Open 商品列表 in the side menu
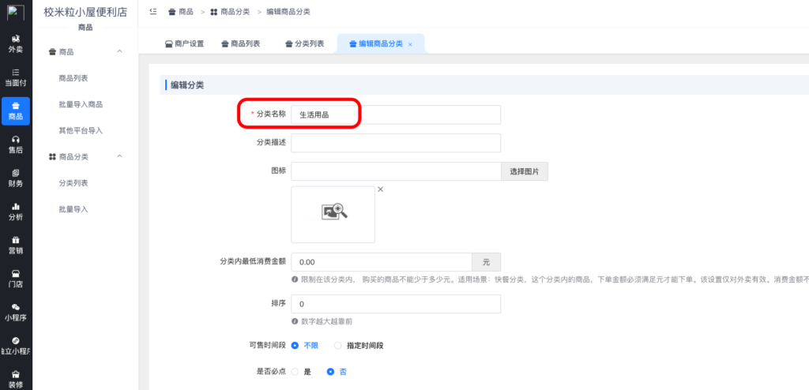The width and height of the screenshot is (809, 390). pos(73,78)
